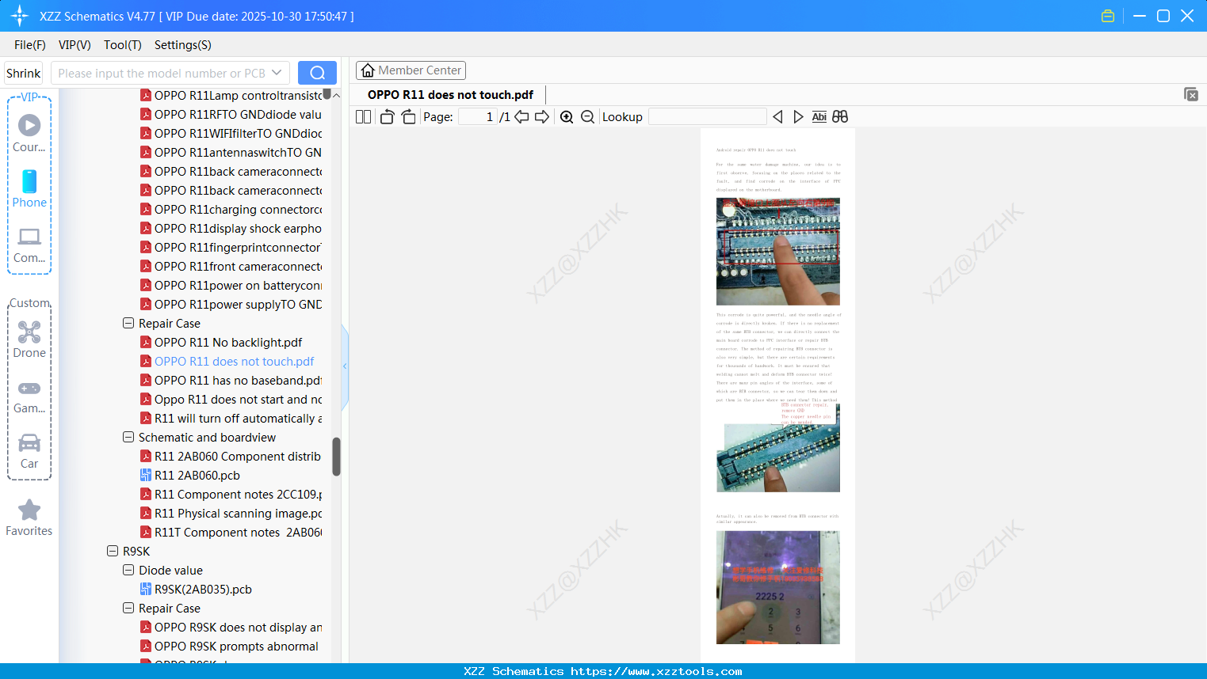Open OPPO R11 does not touch.pdf in tree

pos(235,362)
